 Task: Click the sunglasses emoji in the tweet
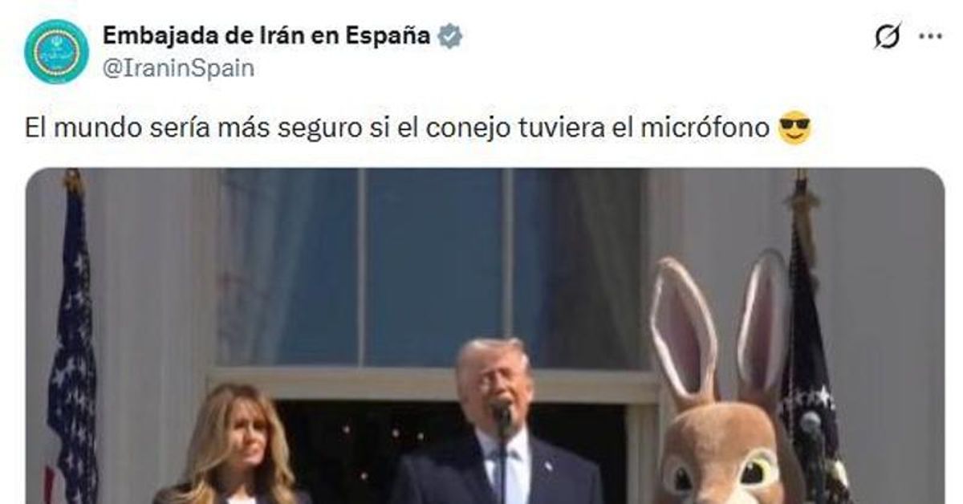pos(794,127)
